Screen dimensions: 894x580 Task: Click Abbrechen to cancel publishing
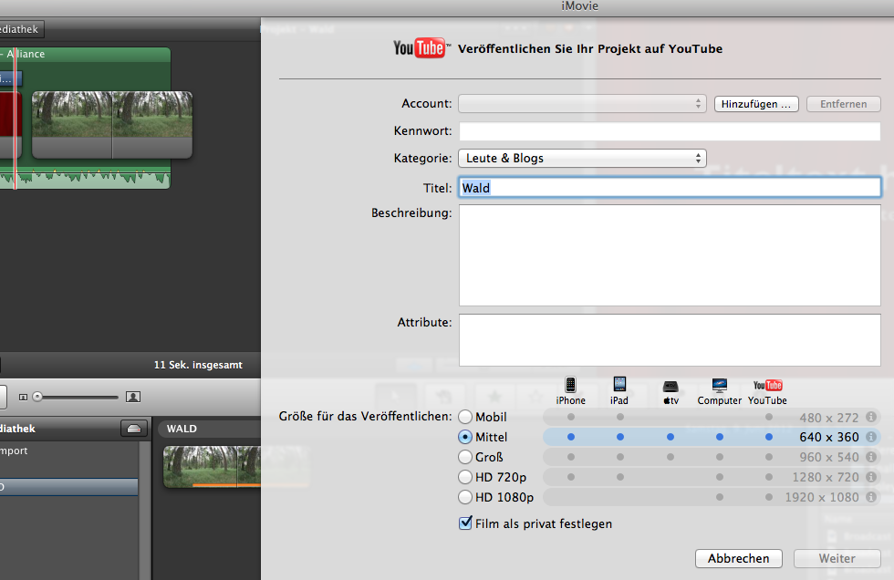[738, 558]
